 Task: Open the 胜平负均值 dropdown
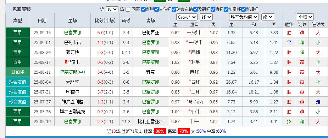point(244,17)
